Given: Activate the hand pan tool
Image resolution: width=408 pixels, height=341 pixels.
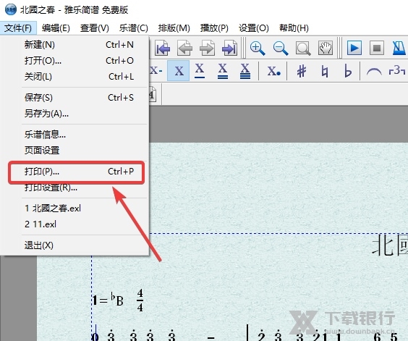Looking at the screenshot, I should 326,48.
